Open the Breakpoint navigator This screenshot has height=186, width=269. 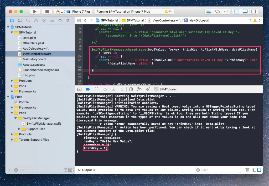[60, 20]
